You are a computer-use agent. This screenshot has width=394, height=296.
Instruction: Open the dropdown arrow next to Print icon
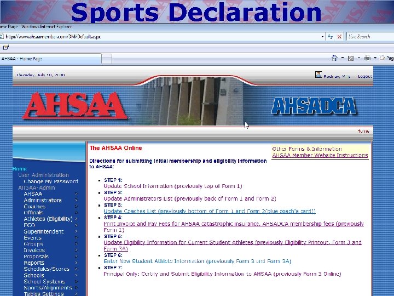point(375,58)
